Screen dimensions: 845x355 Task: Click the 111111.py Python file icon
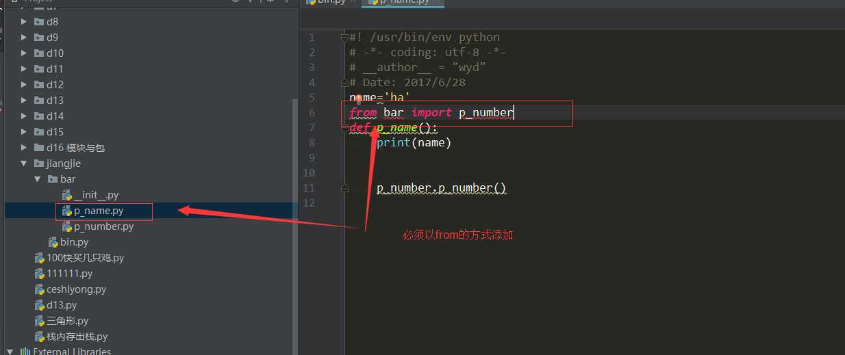(40, 274)
